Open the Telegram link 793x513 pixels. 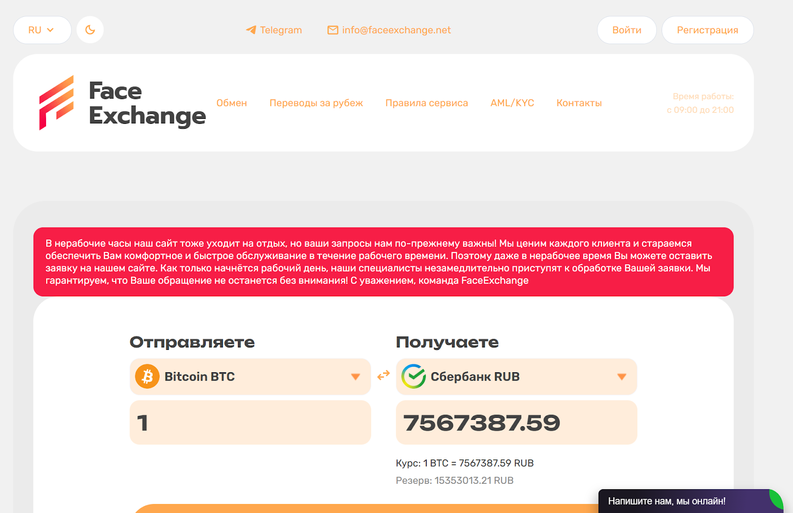pyautogui.click(x=274, y=30)
